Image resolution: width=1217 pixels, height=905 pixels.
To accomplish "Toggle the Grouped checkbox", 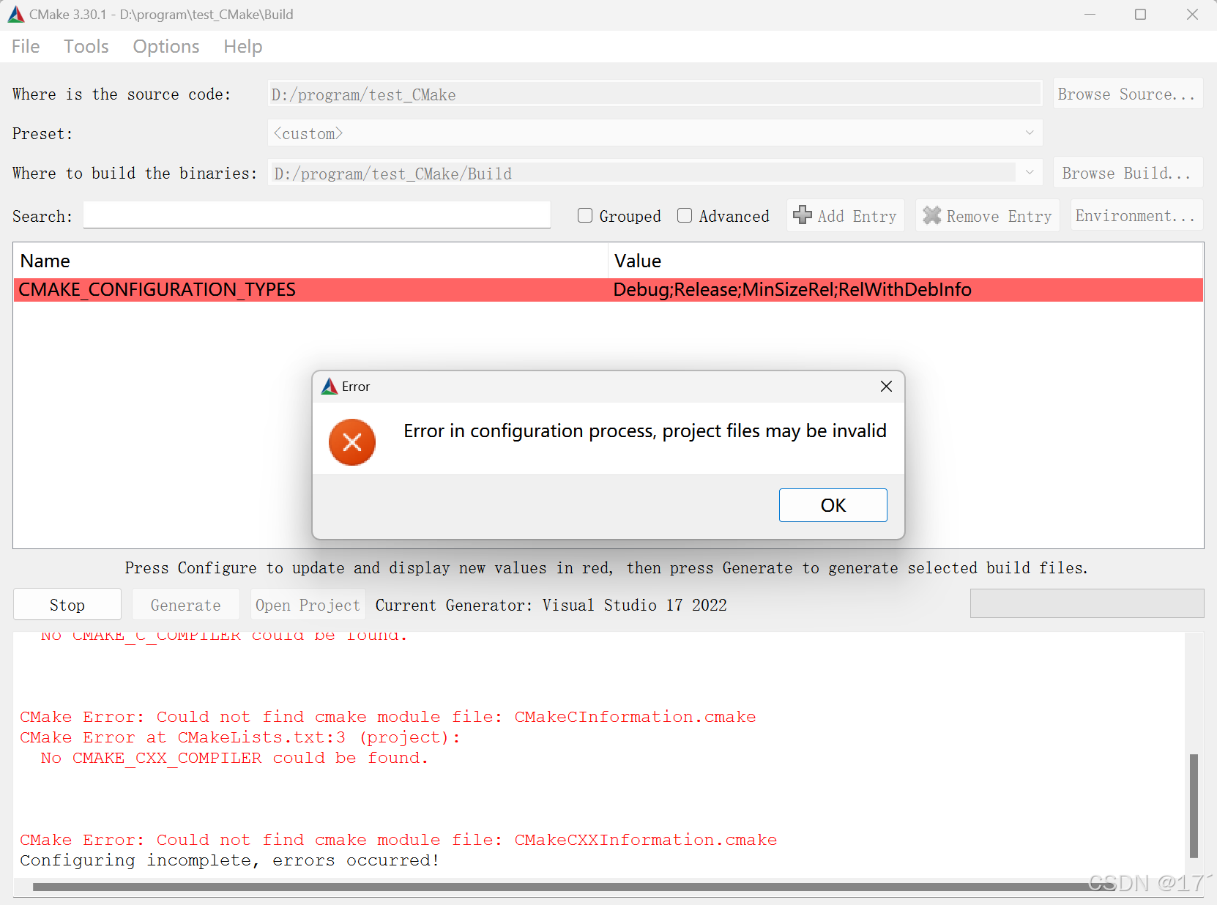I will (x=585, y=215).
